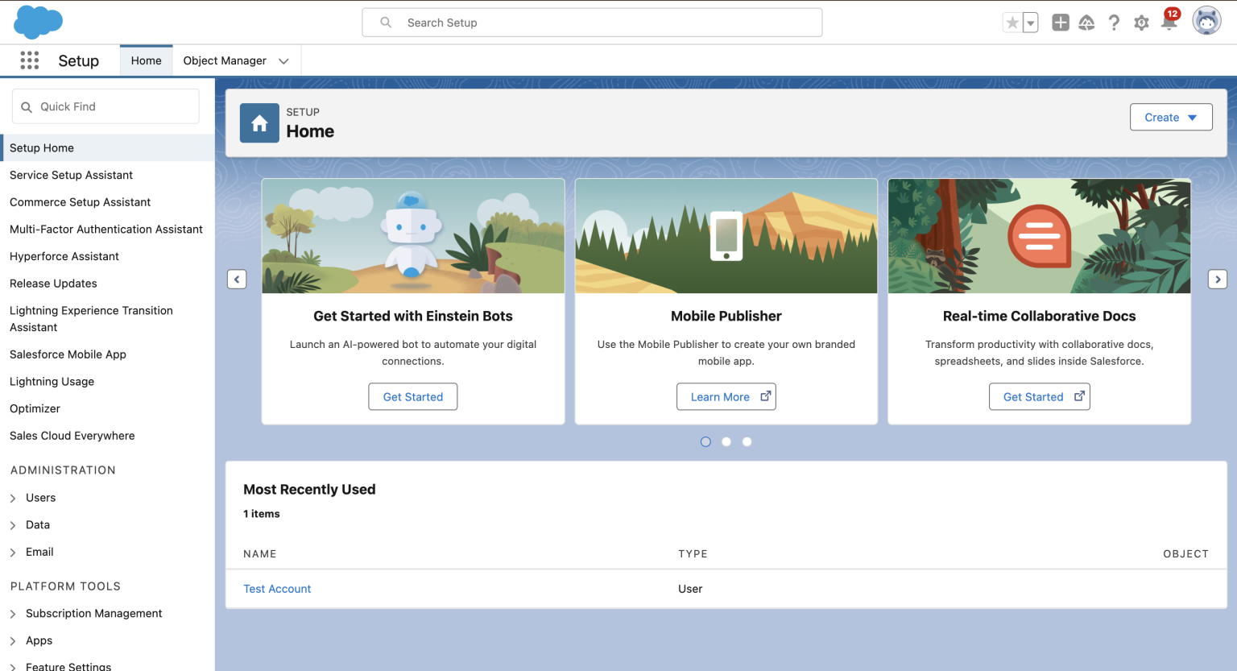1237x671 pixels.
Task: Click the Salesforce cloud logo
Action: (38, 21)
